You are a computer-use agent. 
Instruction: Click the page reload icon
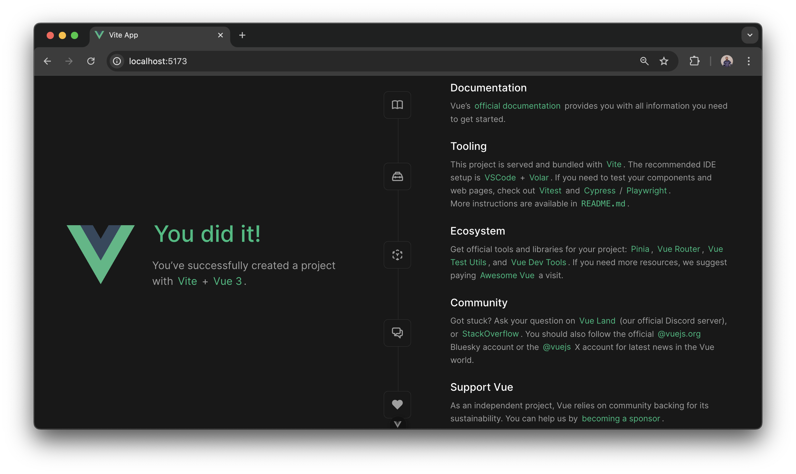click(x=91, y=61)
